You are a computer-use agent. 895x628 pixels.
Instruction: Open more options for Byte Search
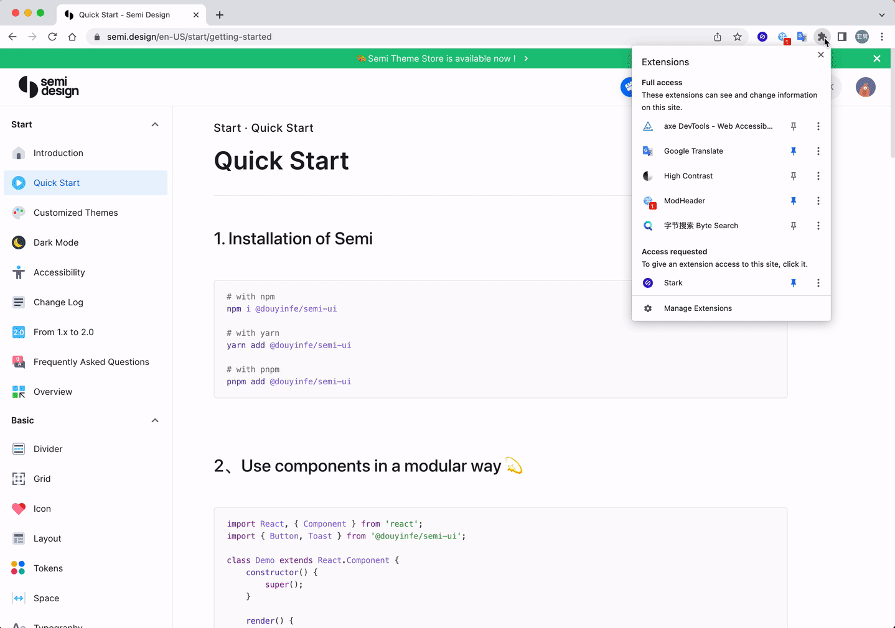point(818,226)
